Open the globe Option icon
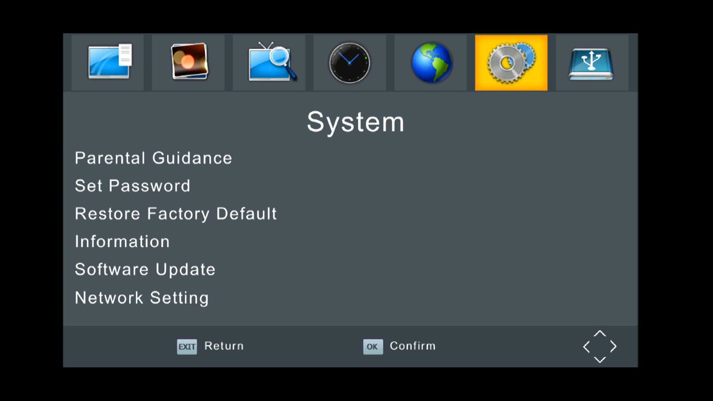Screen dimensions: 713x401 coord(431,63)
